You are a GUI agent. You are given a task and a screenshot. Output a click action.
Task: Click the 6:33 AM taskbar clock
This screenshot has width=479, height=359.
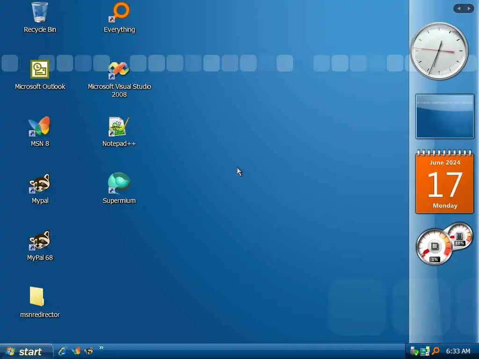(458, 351)
